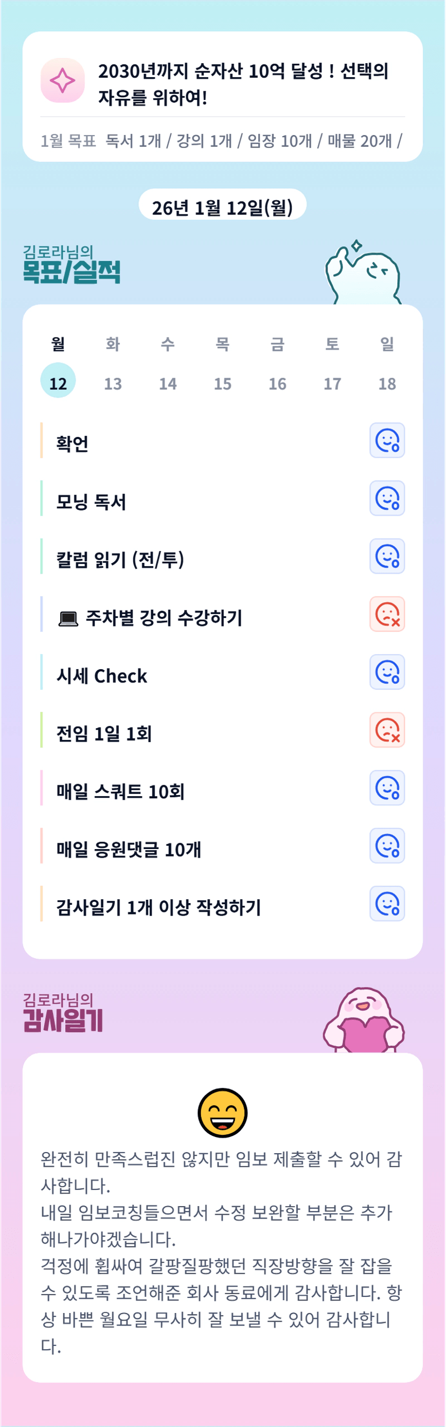Image resolution: width=446 pixels, height=1427 pixels.
Task: Click the grinning emoji in gratitude diary
Action: point(222,1112)
